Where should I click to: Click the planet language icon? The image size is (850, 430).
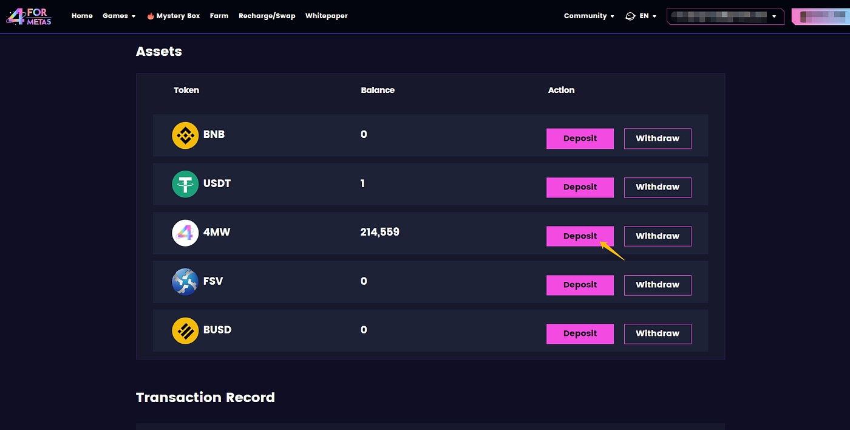pyautogui.click(x=630, y=16)
